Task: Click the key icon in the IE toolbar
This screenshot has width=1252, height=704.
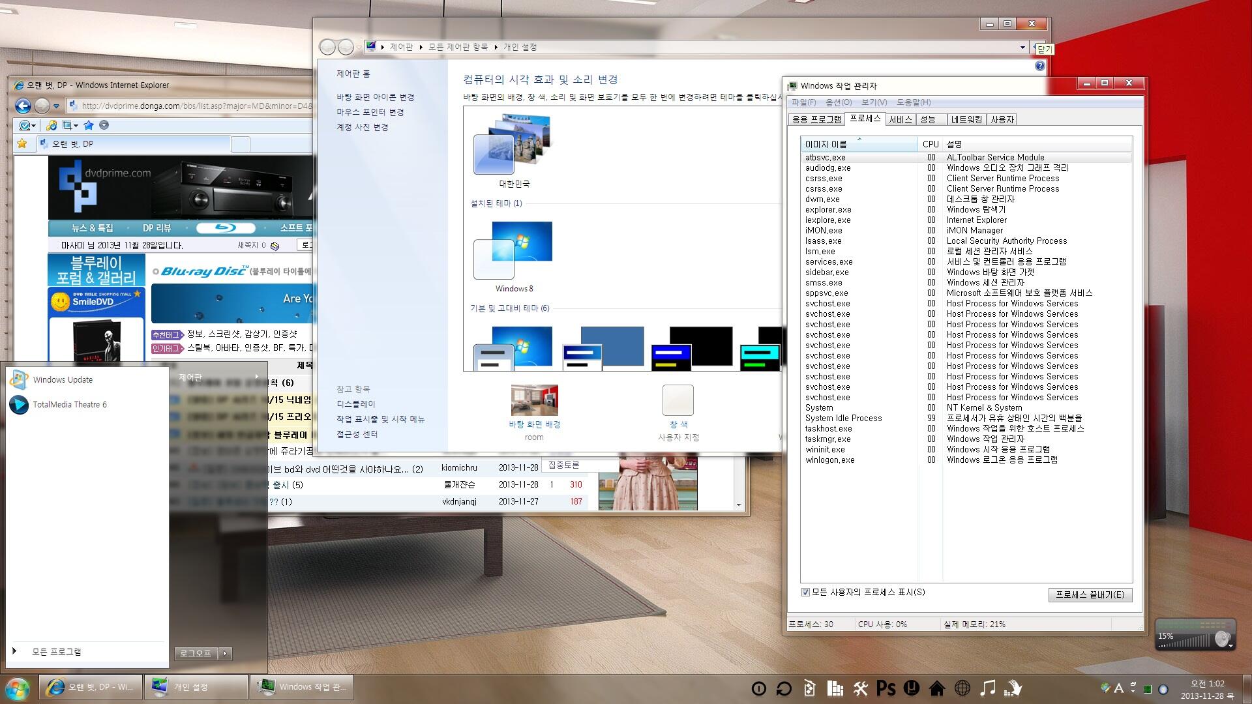Action: pos(51,125)
